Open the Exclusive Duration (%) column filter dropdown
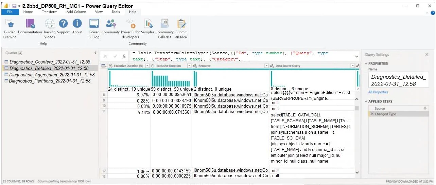Image resolution: width=436 pixels, height=185 pixels. (x=147, y=66)
